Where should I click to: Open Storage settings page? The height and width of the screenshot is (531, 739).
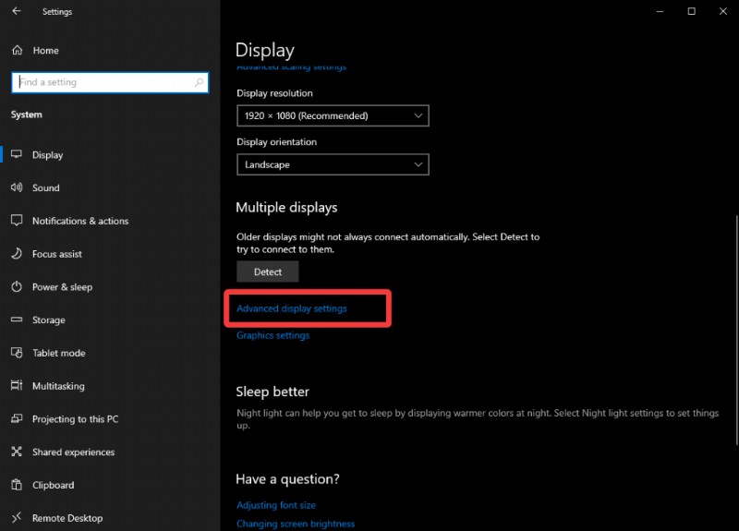point(49,320)
